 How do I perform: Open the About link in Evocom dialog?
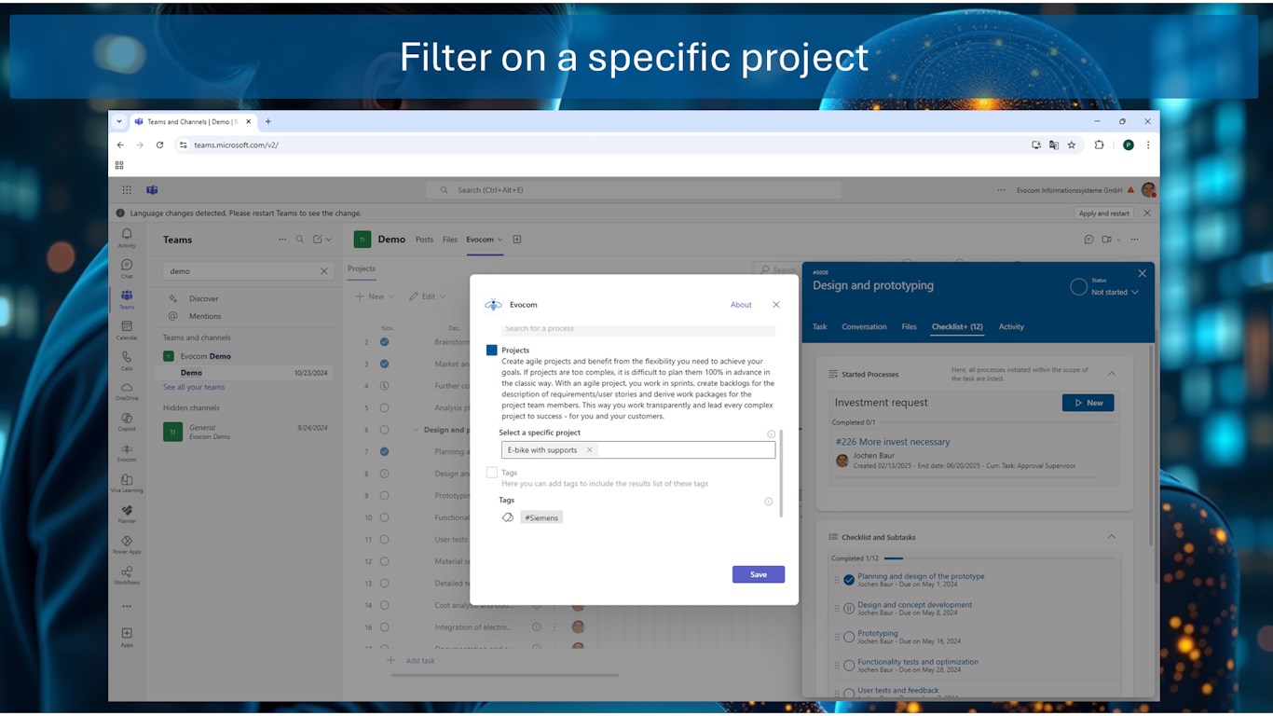click(x=741, y=305)
